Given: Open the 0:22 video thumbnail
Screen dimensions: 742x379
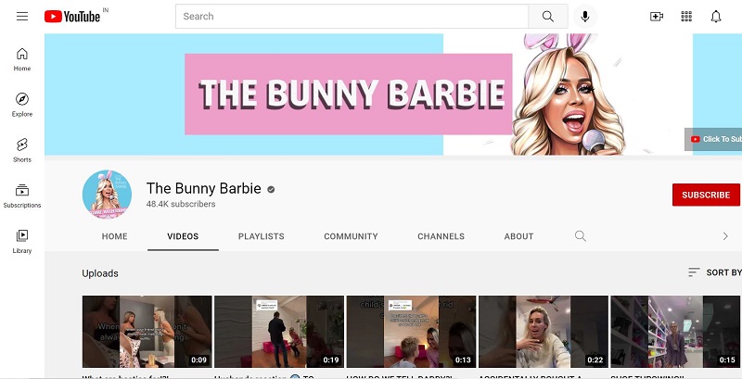Looking at the screenshot, I should tap(544, 332).
